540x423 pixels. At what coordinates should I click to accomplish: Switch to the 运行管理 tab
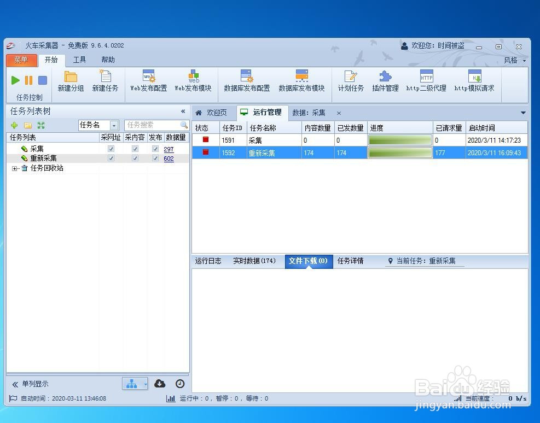263,113
